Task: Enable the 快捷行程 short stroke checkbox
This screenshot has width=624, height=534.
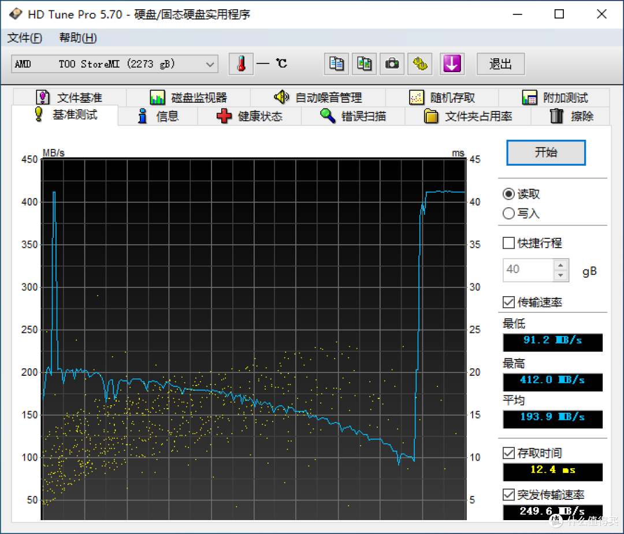Action: 508,242
